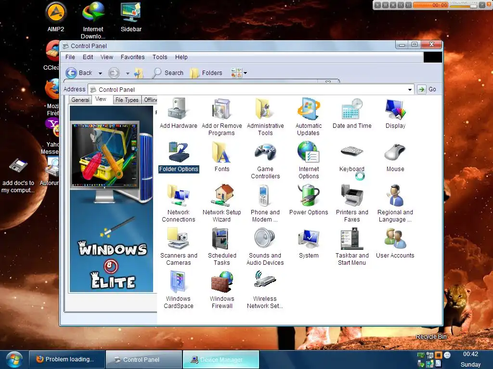493x369 pixels.
Task: Open Automatic Updates settings
Action: [309, 117]
